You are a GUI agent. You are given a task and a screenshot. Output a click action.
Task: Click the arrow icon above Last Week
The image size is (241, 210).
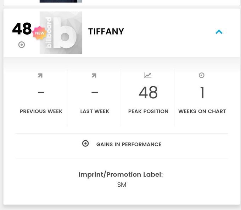[x=94, y=75]
